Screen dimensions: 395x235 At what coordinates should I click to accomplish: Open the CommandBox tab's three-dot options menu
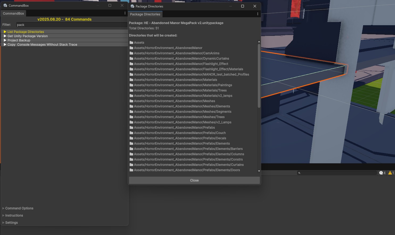coord(125,13)
